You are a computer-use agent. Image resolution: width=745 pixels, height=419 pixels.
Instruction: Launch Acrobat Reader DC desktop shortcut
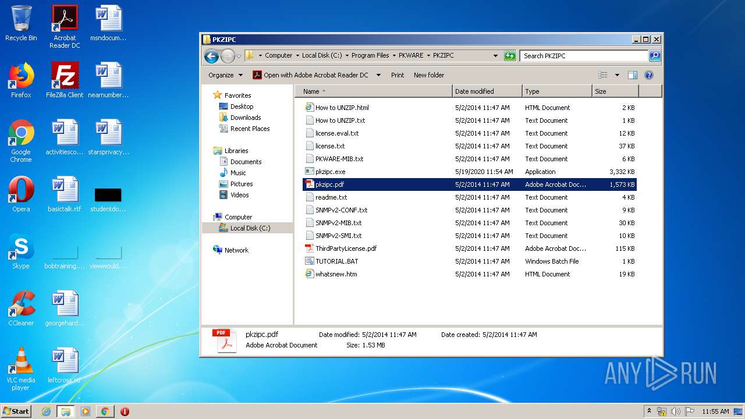[x=65, y=26]
